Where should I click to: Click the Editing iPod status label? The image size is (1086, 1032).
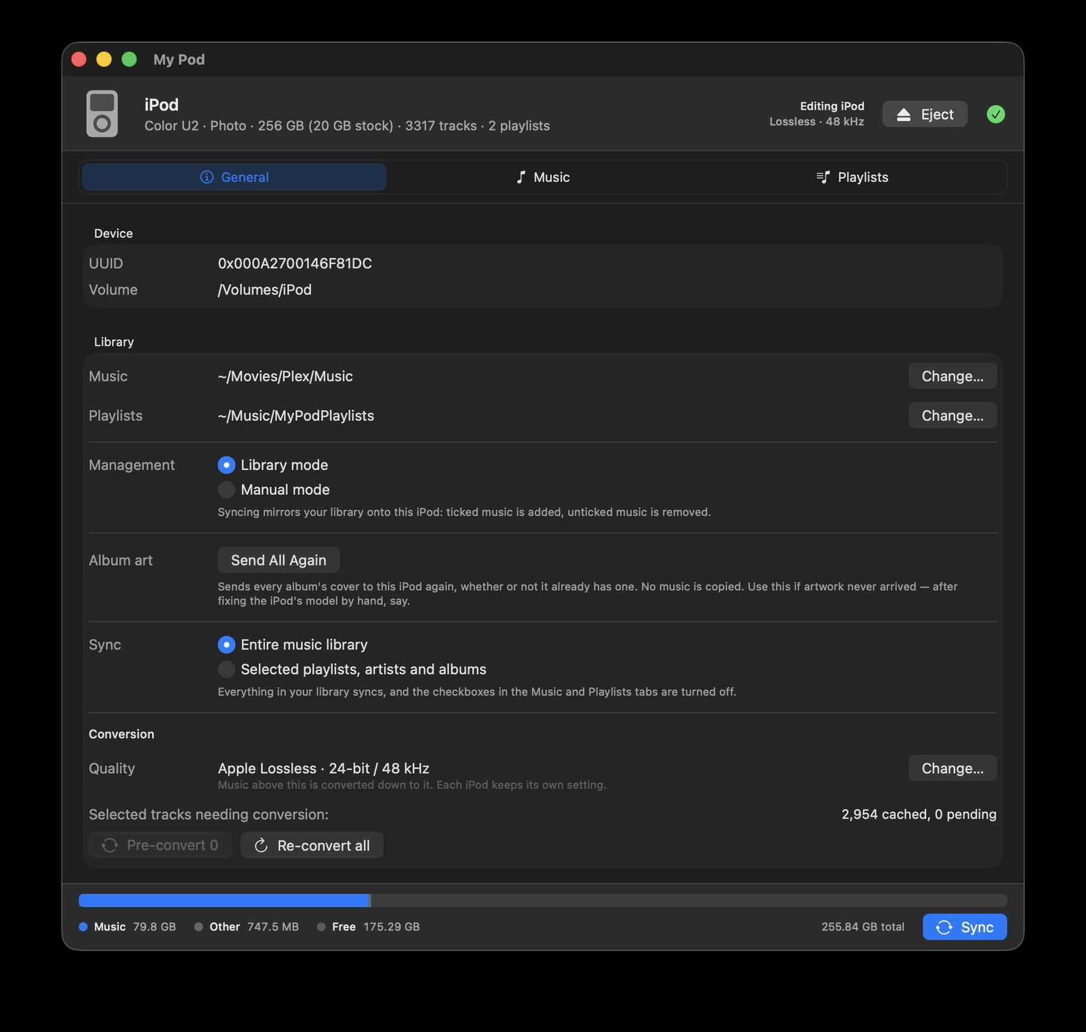tap(832, 106)
